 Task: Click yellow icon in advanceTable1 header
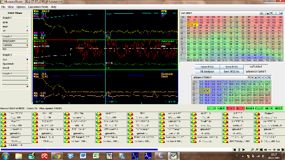(x=249, y=77)
